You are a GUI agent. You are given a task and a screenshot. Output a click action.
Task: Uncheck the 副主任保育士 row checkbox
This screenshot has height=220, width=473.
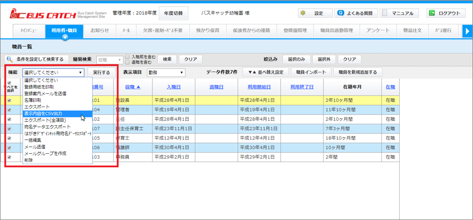point(9,129)
